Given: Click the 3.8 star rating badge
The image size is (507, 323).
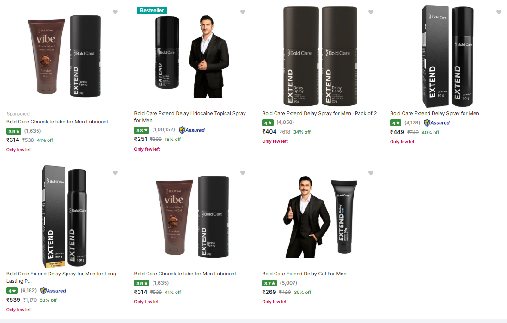Looking at the screenshot, I should point(141,130).
